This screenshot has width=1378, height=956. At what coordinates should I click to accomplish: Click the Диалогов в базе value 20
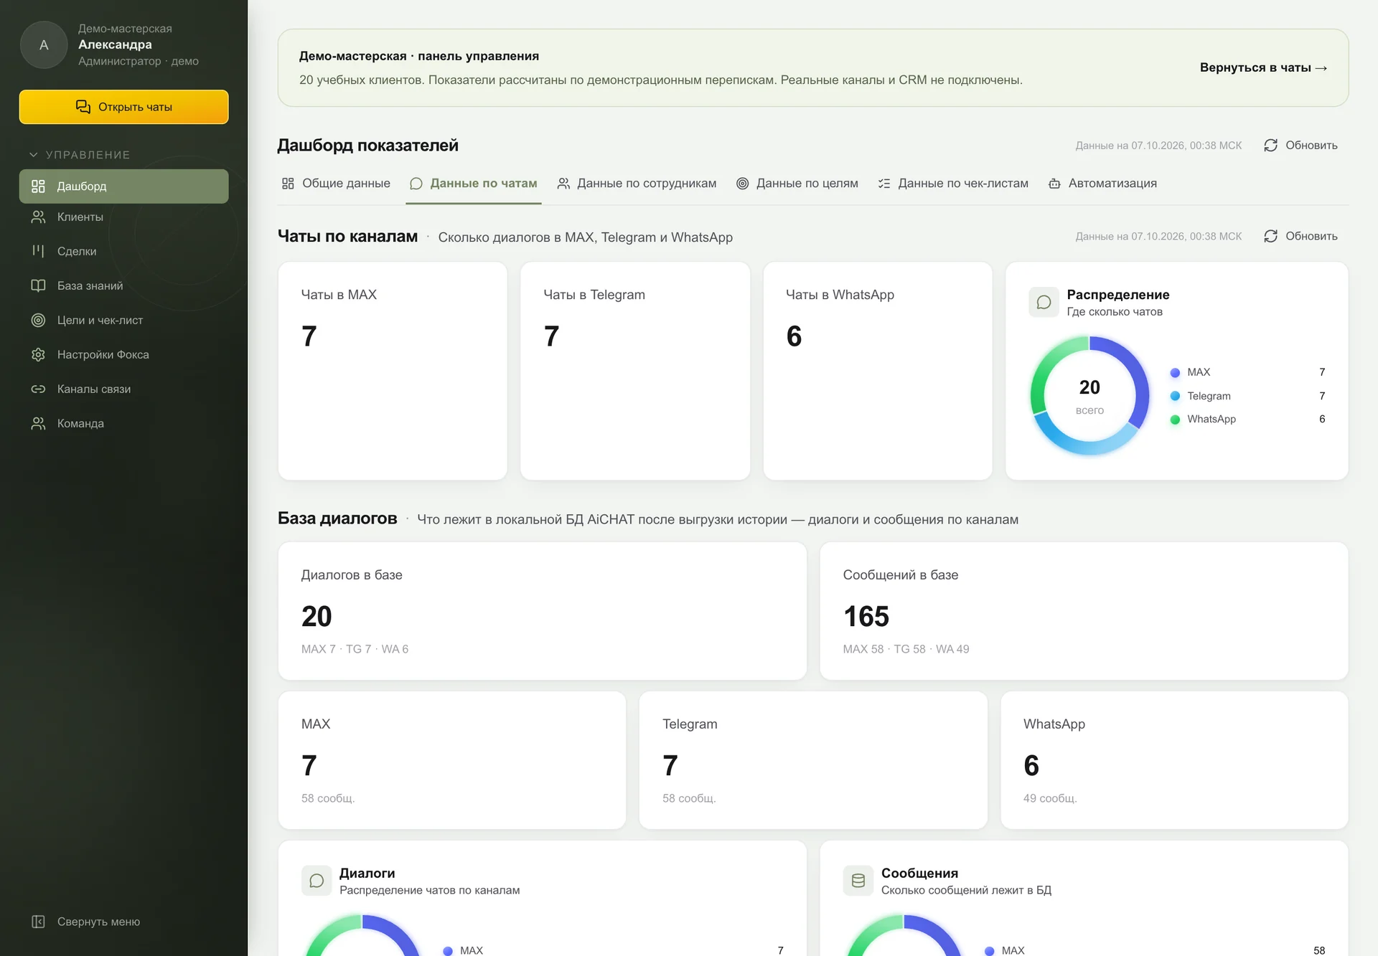tap(317, 617)
